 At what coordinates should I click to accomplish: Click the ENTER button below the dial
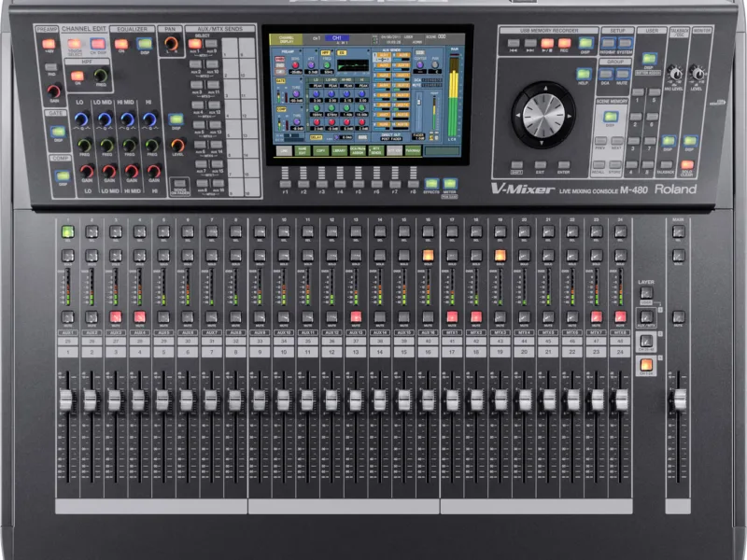(564, 165)
